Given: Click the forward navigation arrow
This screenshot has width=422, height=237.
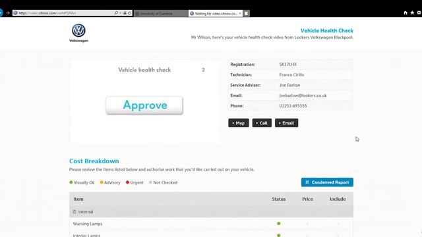Looking at the screenshot, I should click(x=7, y=13).
